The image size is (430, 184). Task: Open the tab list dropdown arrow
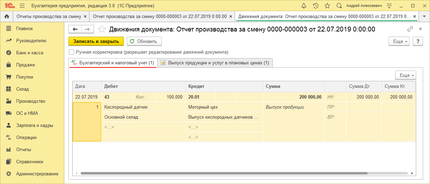424,17
